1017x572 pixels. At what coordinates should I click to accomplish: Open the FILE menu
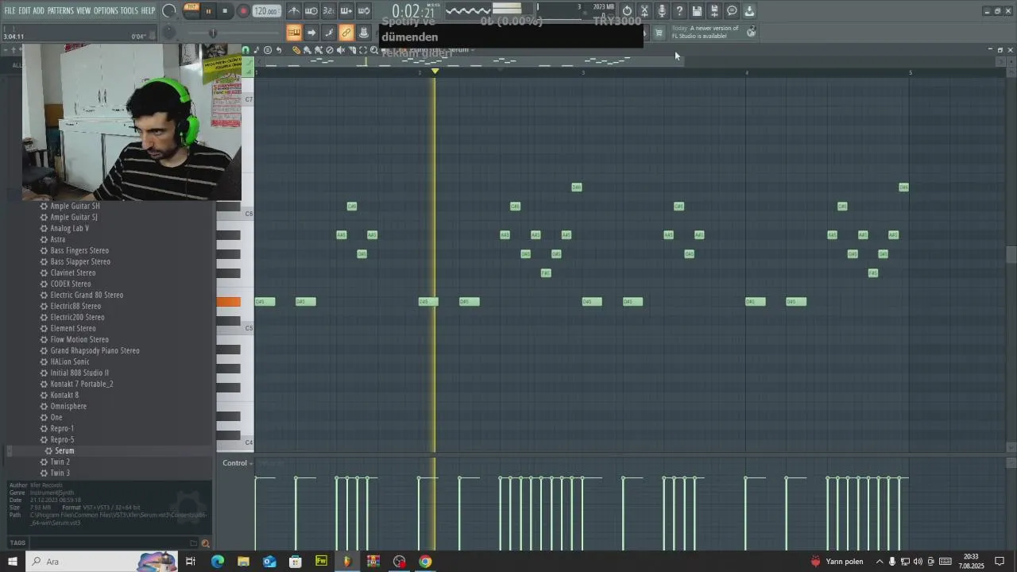pyautogui.click(x=10, y=11)
